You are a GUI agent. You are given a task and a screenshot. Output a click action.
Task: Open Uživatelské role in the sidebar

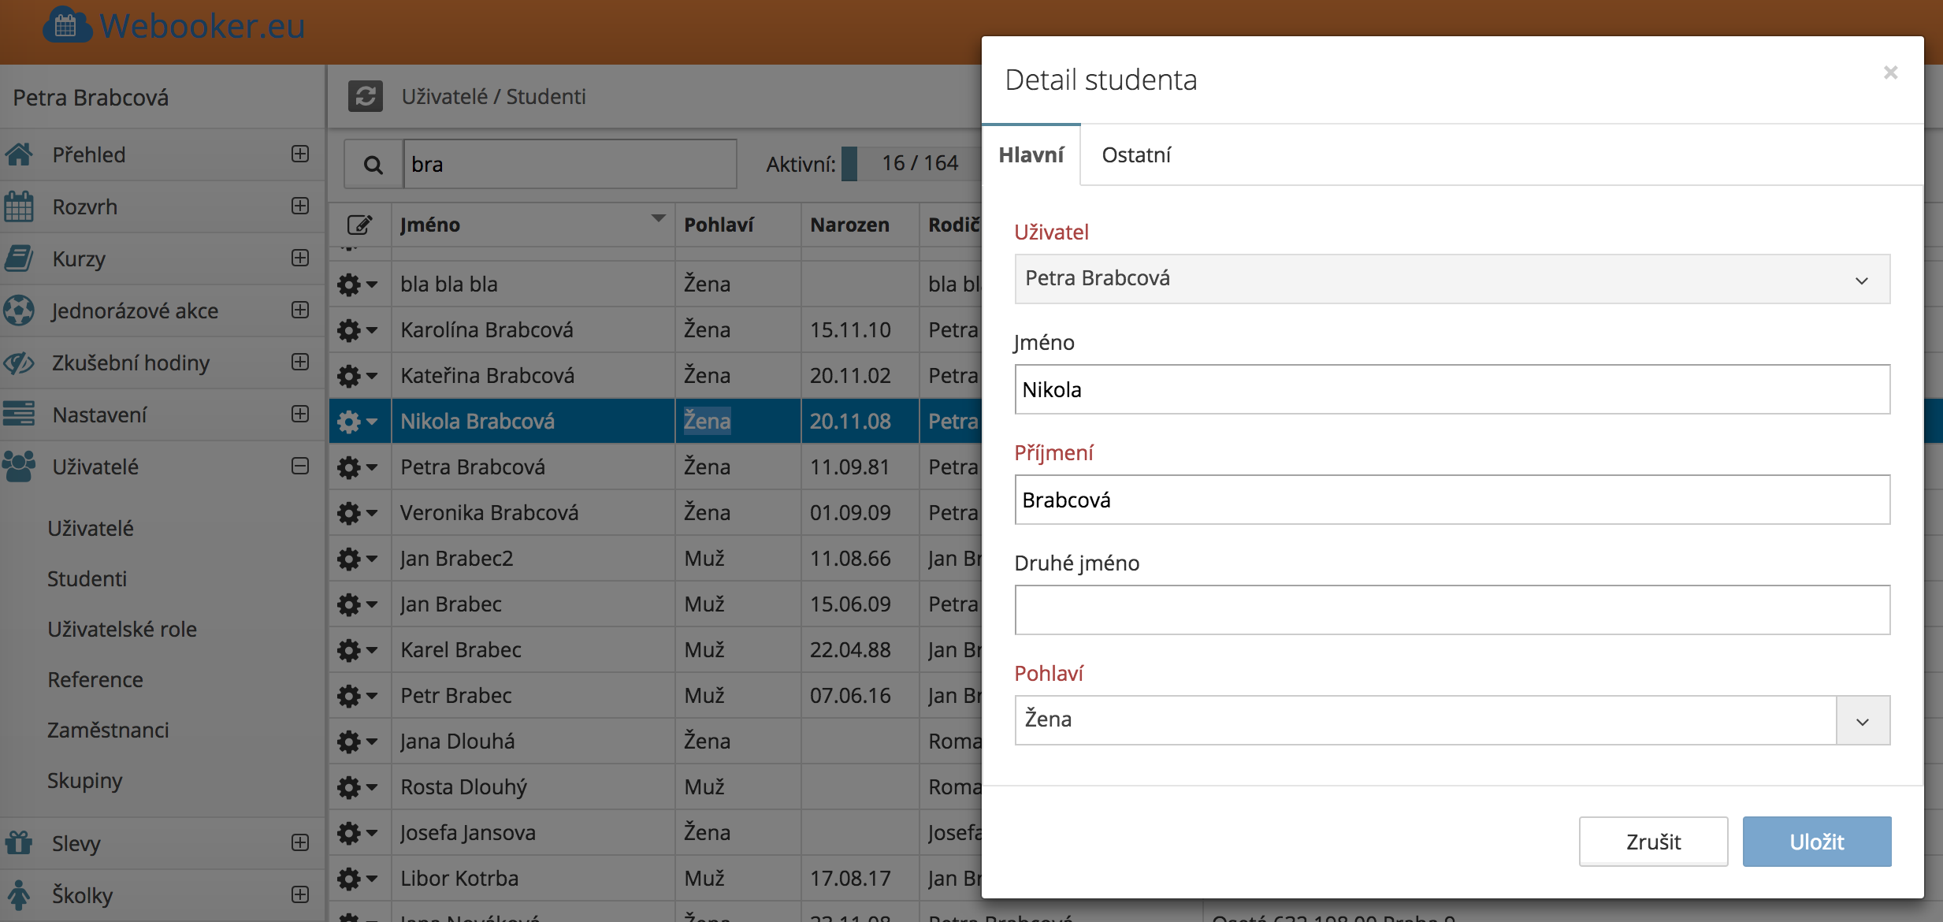click(x=122, y=629)
